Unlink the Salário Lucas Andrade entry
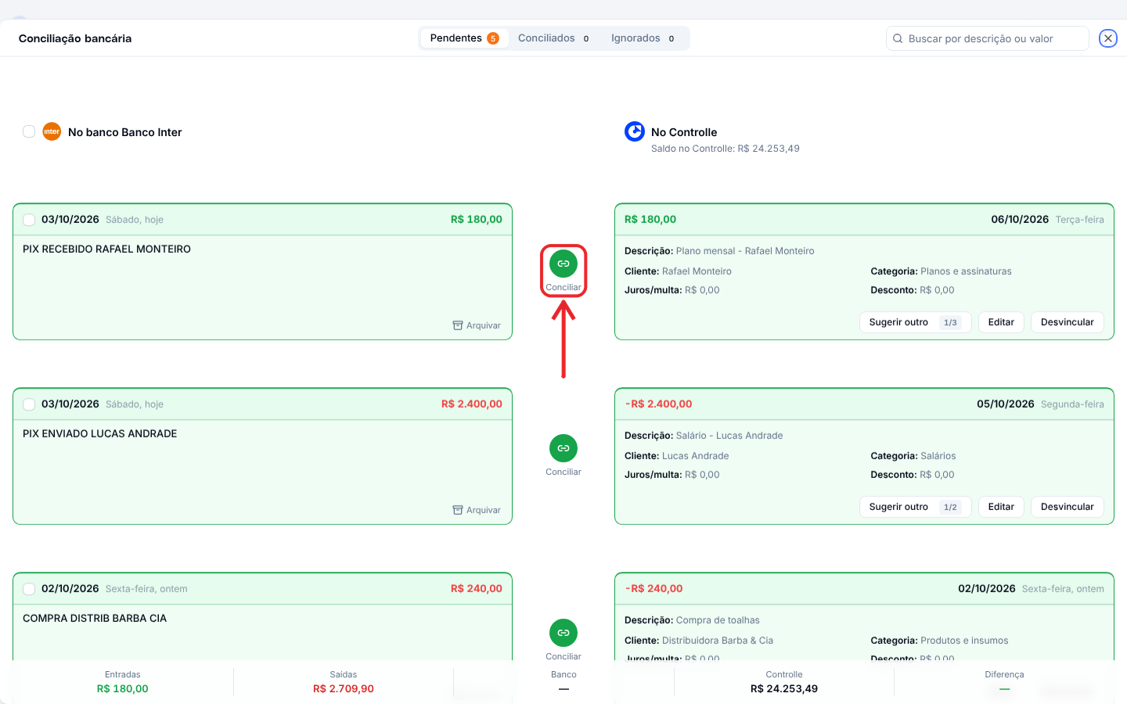Image resolution: width=1127 pixels, height=704 pixels. point(1068,507)
